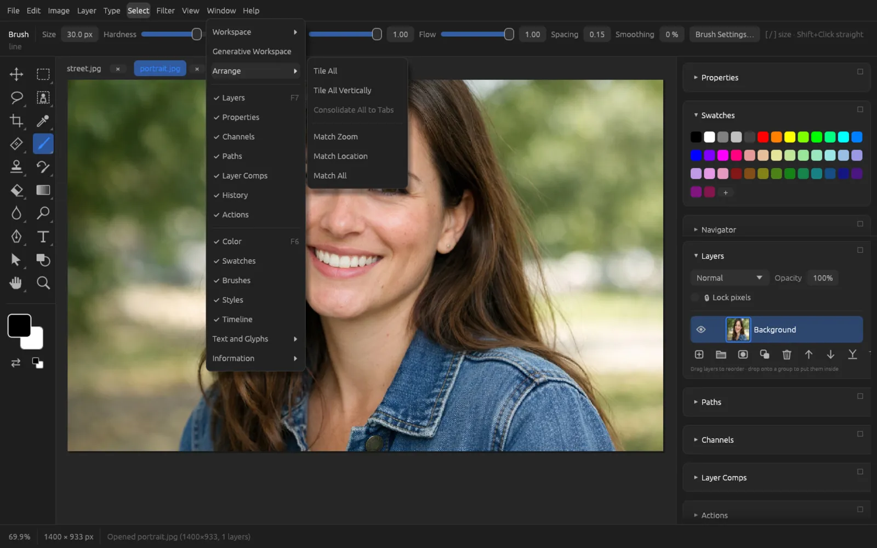Screen dimensions: 877x548
Task: Select the Eyedropper tool
Action: coord(43,121)
